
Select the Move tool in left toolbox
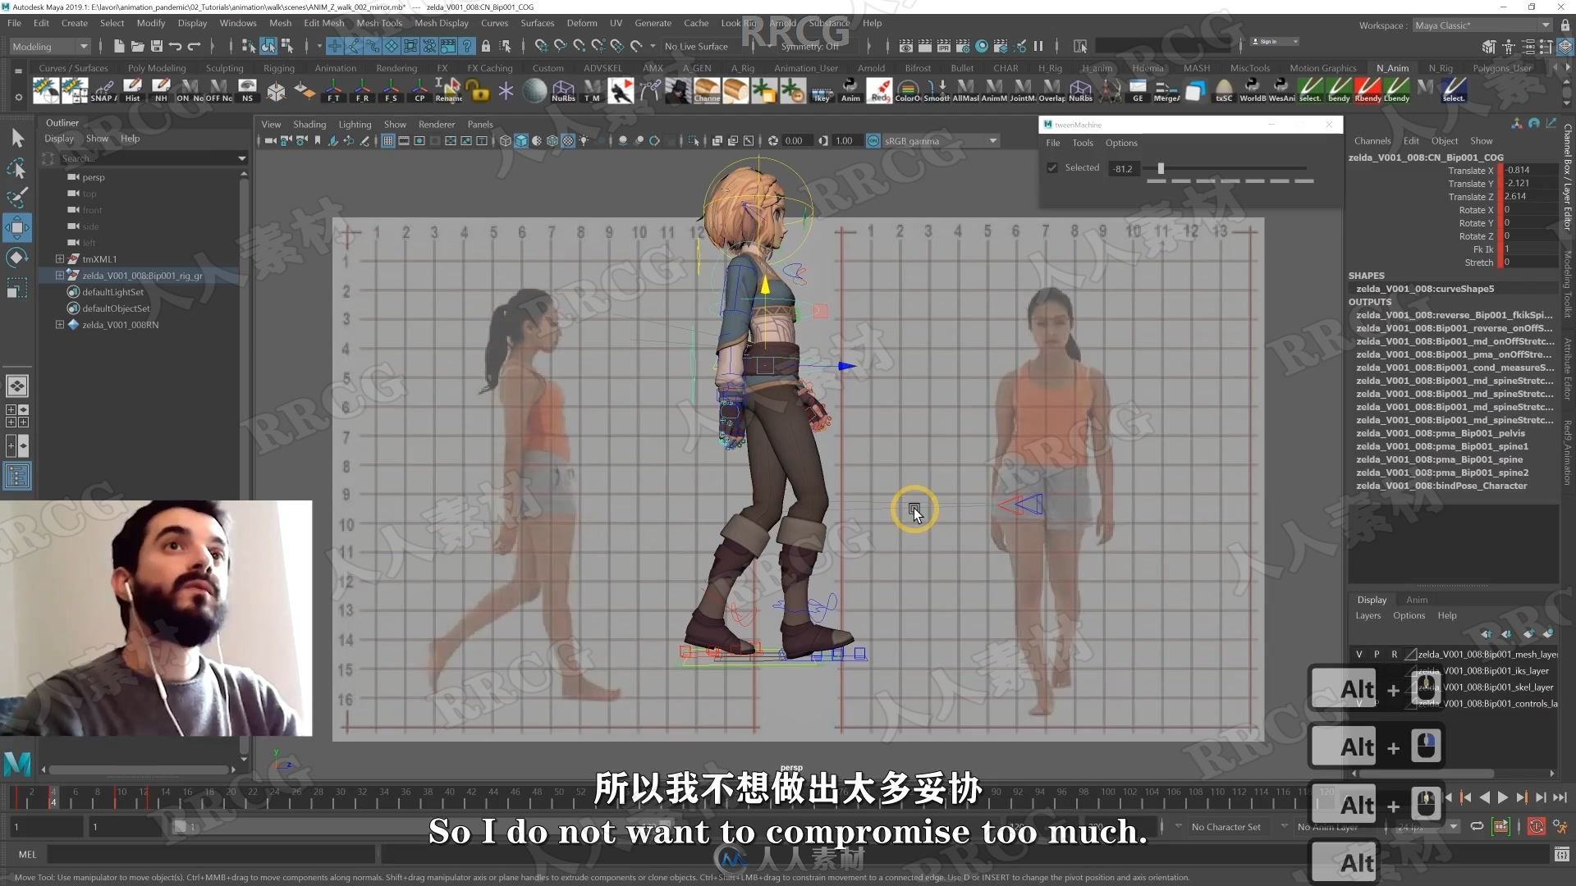coord(17,227)
